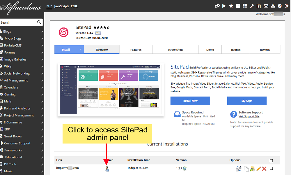Click the pencil edit installation icon

point(258,169)
